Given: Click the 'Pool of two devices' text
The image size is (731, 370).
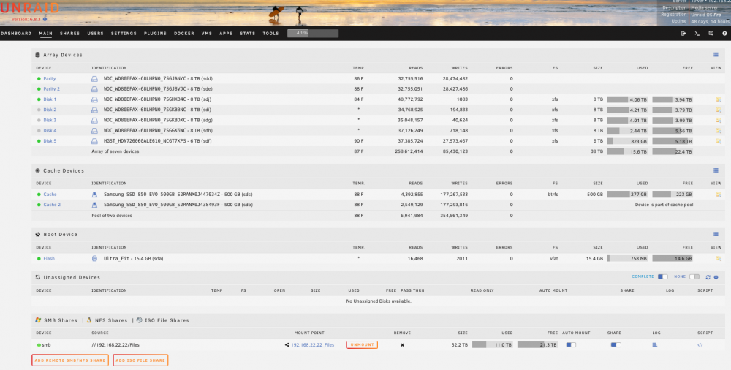Looking at the screenshot, I should tap(111, 216).
